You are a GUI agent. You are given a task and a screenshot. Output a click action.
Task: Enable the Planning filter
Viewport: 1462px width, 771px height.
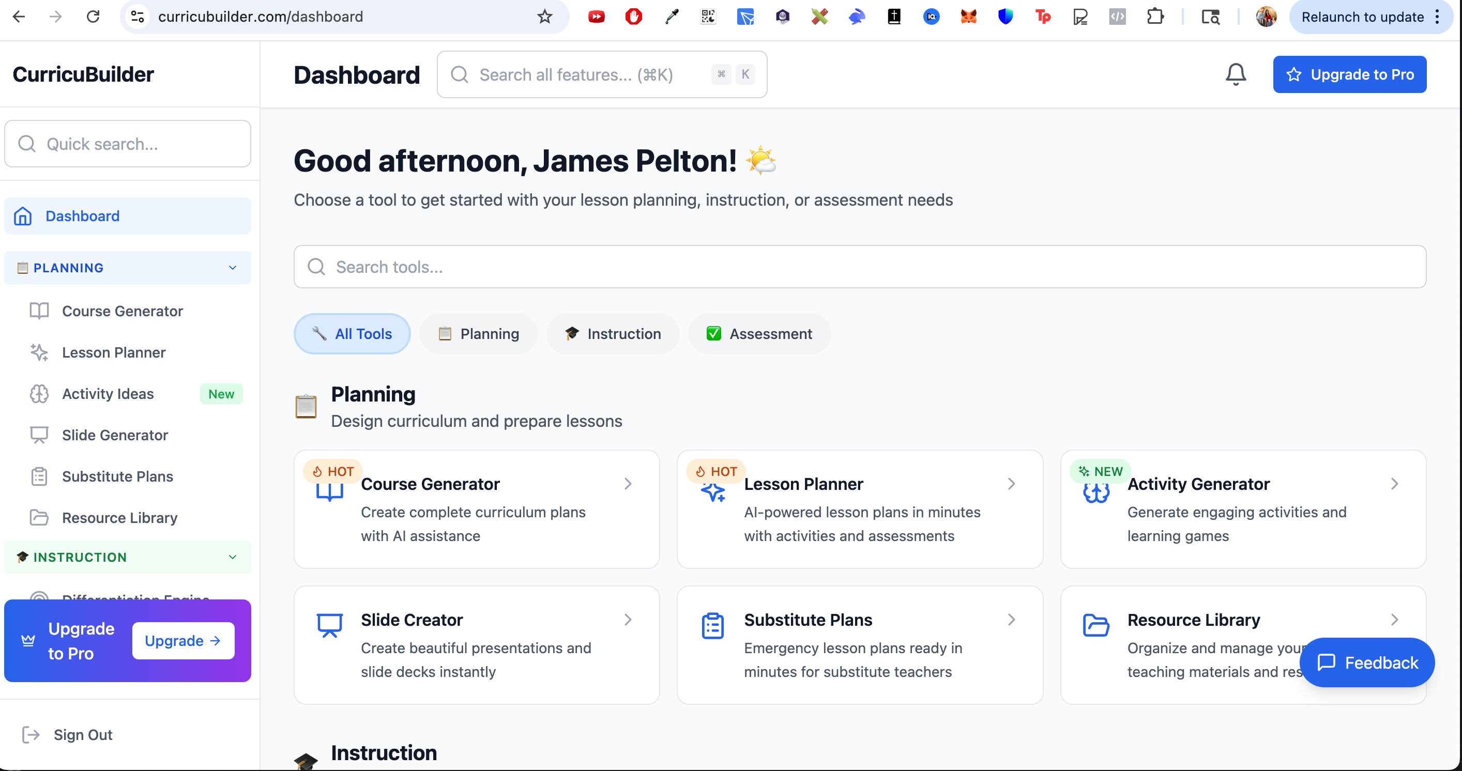click(x=478, y=334)
